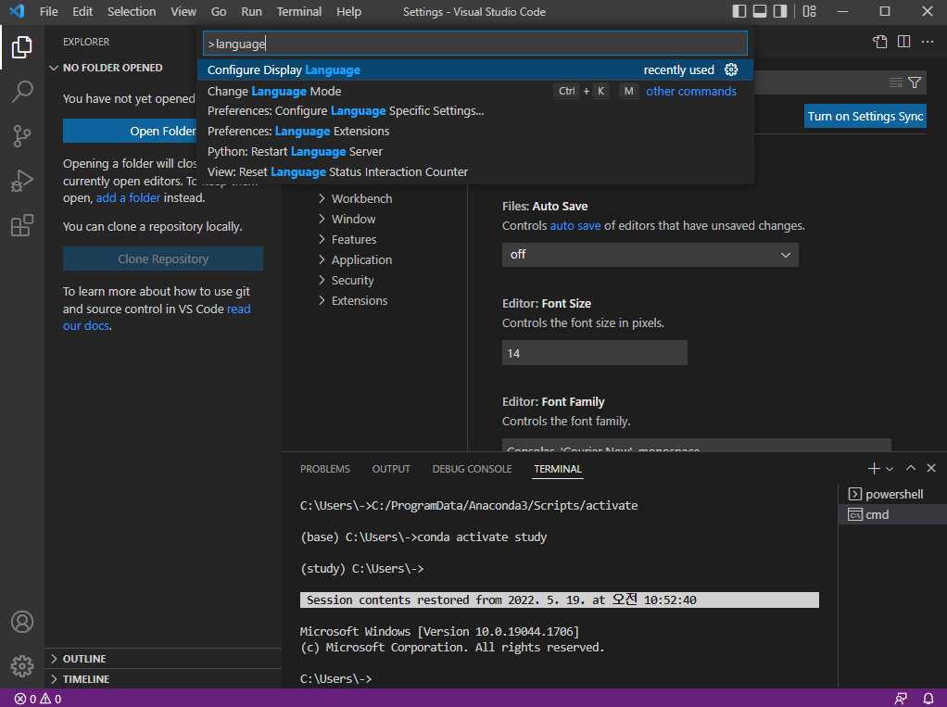The height and width of the screenshot is (707, 947).
Task: Select Change Language Mode command
Action: click(x=475, y=91)
